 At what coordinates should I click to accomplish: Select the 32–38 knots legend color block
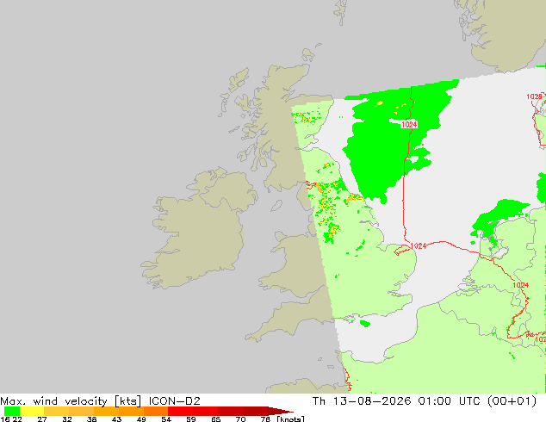pyautogui.click(x=81, y=411)
